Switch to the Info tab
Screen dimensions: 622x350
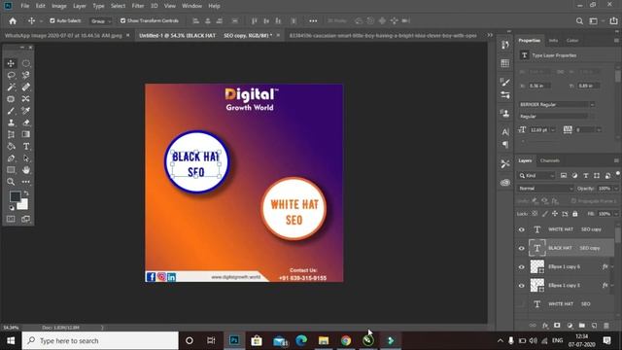(x=553, y=41)
